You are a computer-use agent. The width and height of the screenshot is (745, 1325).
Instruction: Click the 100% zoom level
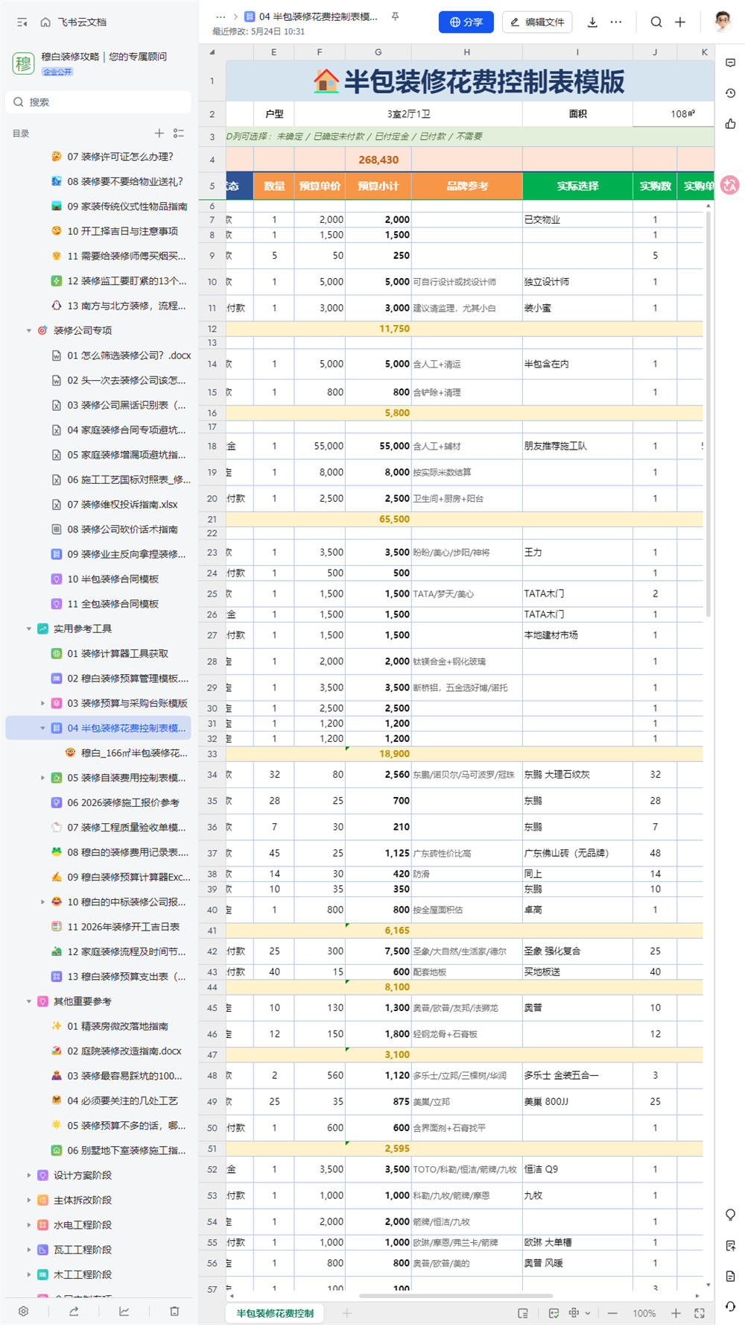(644, 1313)
